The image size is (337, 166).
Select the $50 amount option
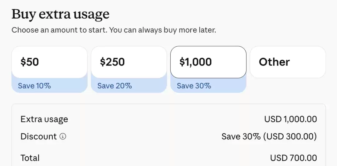point(49,62)
